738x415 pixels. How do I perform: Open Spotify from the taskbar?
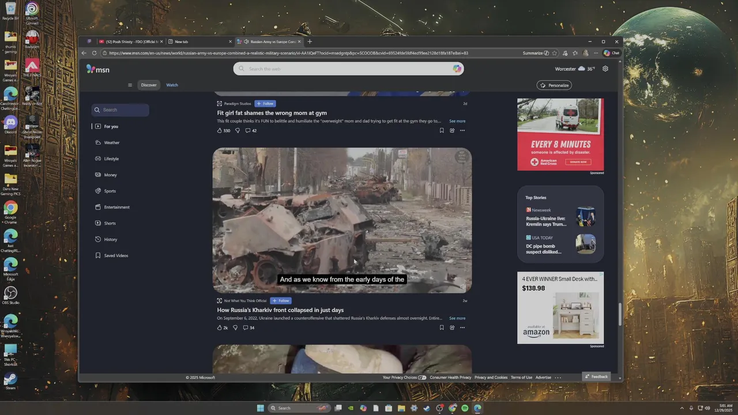point(465,408)
